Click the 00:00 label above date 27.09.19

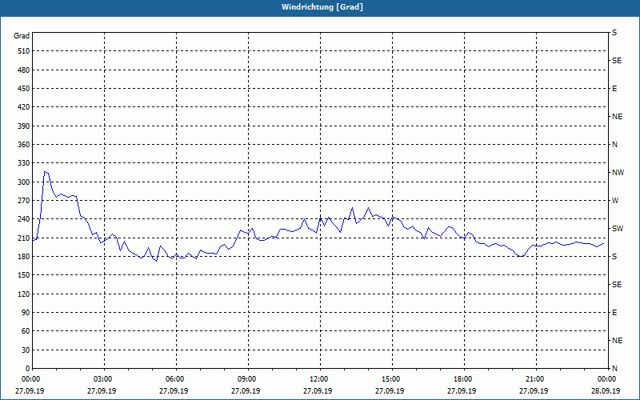(31, 379)
